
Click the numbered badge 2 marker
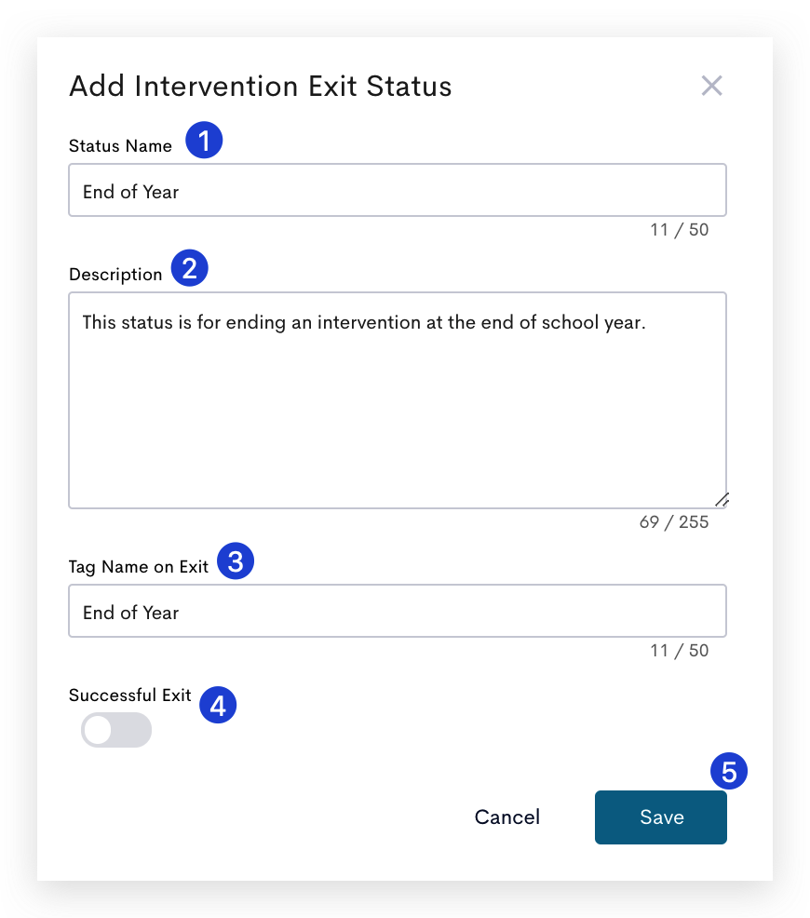[x=189, y=268]
